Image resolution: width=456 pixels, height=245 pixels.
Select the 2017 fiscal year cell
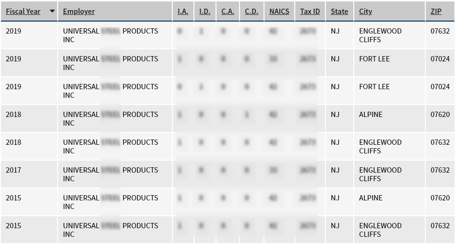(13, 170)
